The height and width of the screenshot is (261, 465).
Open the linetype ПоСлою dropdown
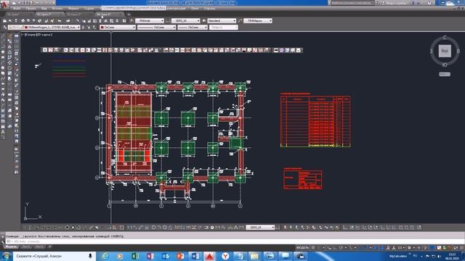[x=157, y=28]
